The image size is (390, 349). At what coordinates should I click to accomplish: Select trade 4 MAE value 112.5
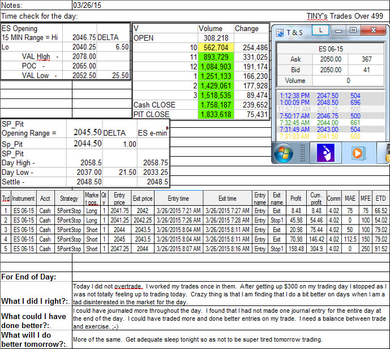pyautogui.click(x=350, y=239)
